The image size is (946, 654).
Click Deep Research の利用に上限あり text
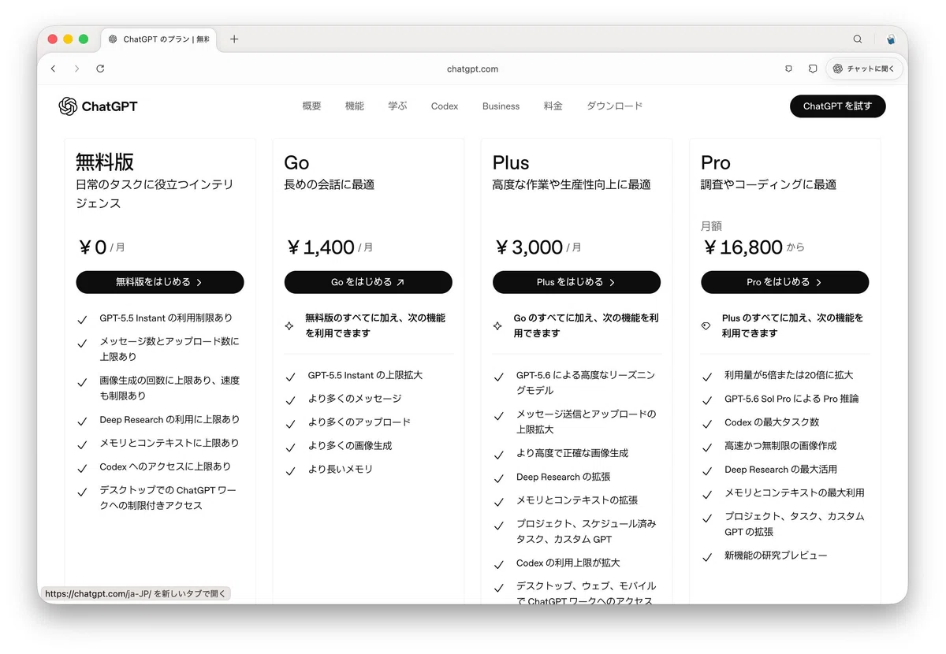(x=169, y=420)
